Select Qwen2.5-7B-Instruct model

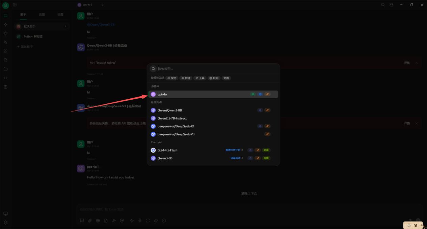(213, 118)
